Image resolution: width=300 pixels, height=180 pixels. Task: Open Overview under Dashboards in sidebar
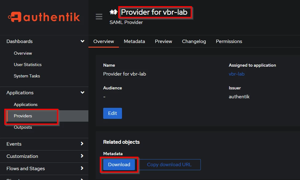coord(23,53)
